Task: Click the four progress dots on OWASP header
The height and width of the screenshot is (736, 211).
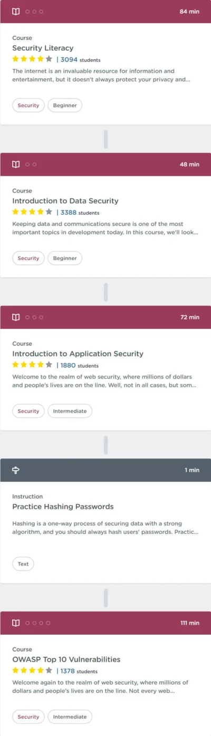Action: click(x=37, y=623)
